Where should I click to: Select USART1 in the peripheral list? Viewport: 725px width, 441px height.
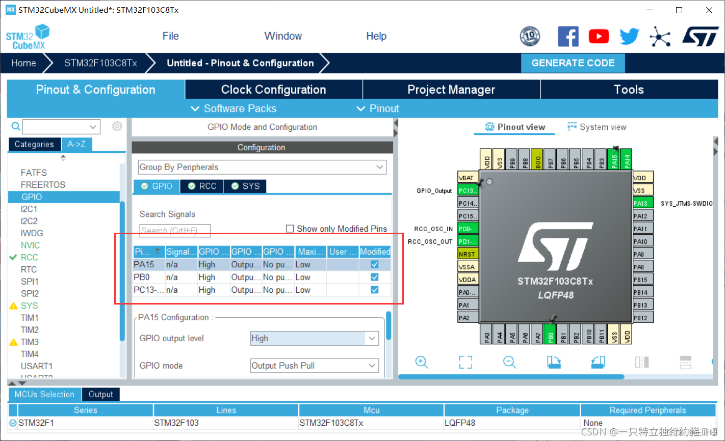(37, 366)
